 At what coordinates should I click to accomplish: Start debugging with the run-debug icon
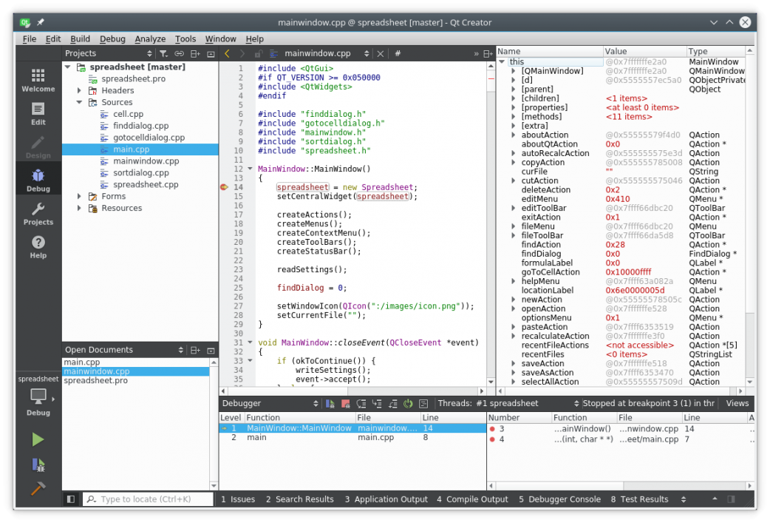click(38, 465)
